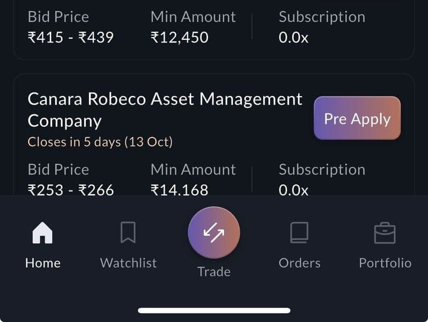Tap the Canara Robeco Subscription 0.0x value
Image resolution: width=428 pixels, height=322 pixels.
(x=293, y=189)
